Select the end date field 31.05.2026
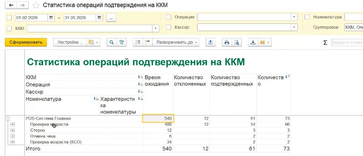363x156 pixels. (80, 18)
